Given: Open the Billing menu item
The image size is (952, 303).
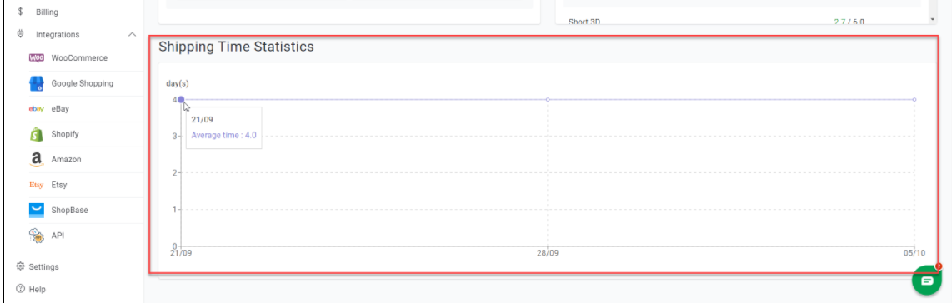Looking at the screenshot, I should (48, 12).
